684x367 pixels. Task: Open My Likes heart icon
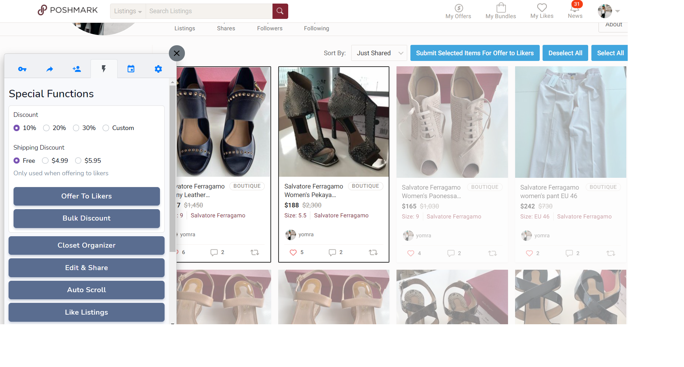(541, 11)
